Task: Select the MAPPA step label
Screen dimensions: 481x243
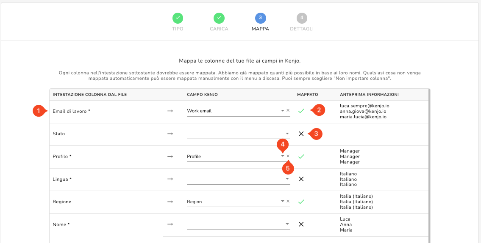Action: tap(261, 29)
